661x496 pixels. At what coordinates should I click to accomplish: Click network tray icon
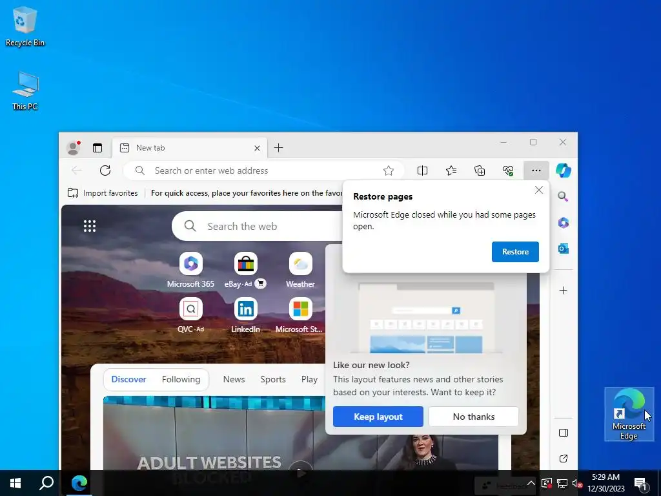click(x=562, y=483)
